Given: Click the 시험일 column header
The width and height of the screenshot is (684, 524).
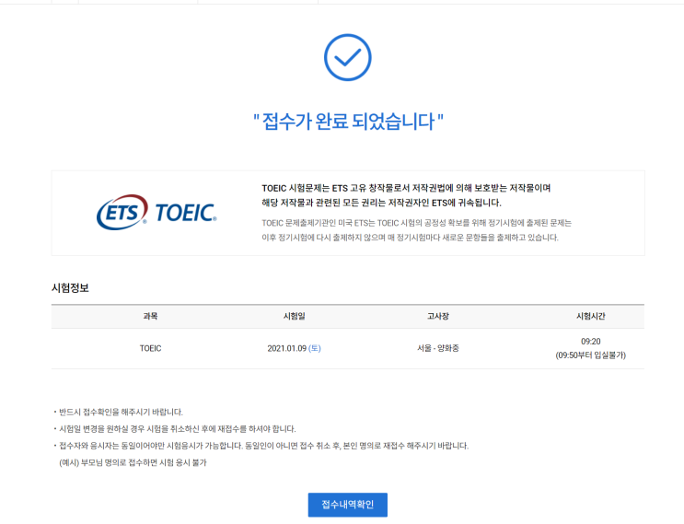Looking at the screenshot, I should pos(294,316).
